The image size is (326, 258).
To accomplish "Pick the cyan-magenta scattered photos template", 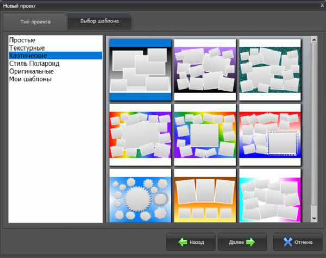I will point(269,197).
